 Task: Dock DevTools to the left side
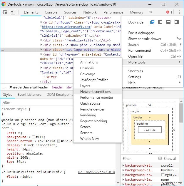[160, 22]
